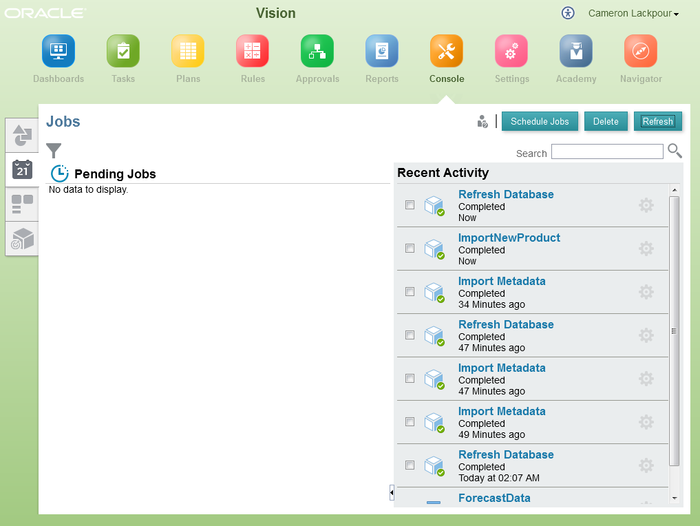700x526 pixels.
Task: Open actions gear for ImportNewProduct
Action: point(646,249)
